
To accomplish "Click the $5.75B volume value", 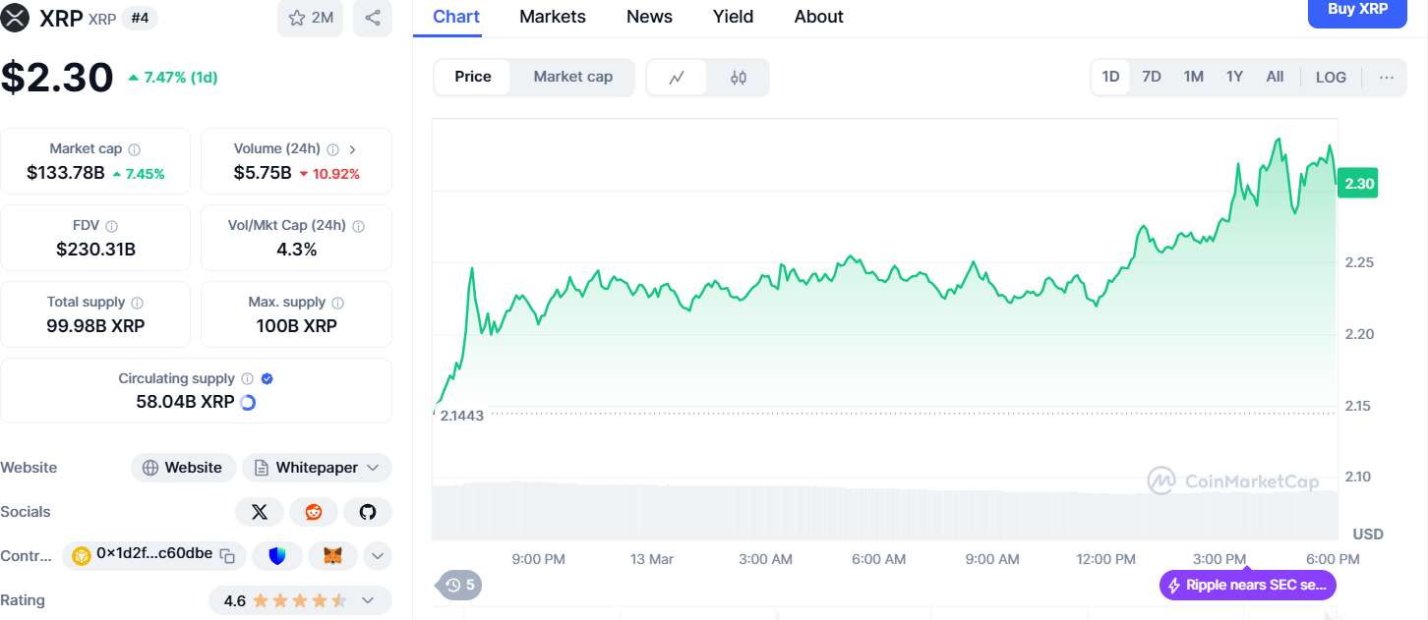I will tap(263, 174).
